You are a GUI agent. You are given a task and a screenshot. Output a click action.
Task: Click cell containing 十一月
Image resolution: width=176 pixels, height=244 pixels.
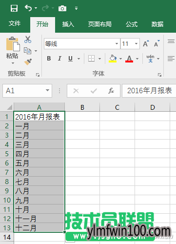point(39,219)
